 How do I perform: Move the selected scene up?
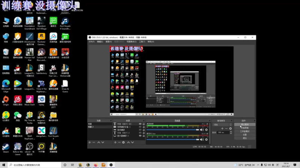(99, 142)
